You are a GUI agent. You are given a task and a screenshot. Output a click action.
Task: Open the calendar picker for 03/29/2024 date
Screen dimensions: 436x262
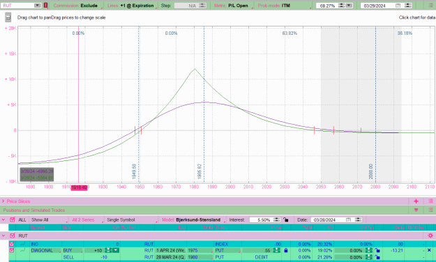pos(398,6)
